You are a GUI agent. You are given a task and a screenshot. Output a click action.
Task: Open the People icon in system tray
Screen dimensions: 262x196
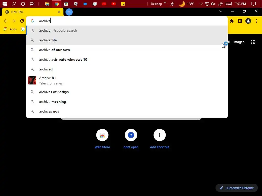tap(172, 4)
